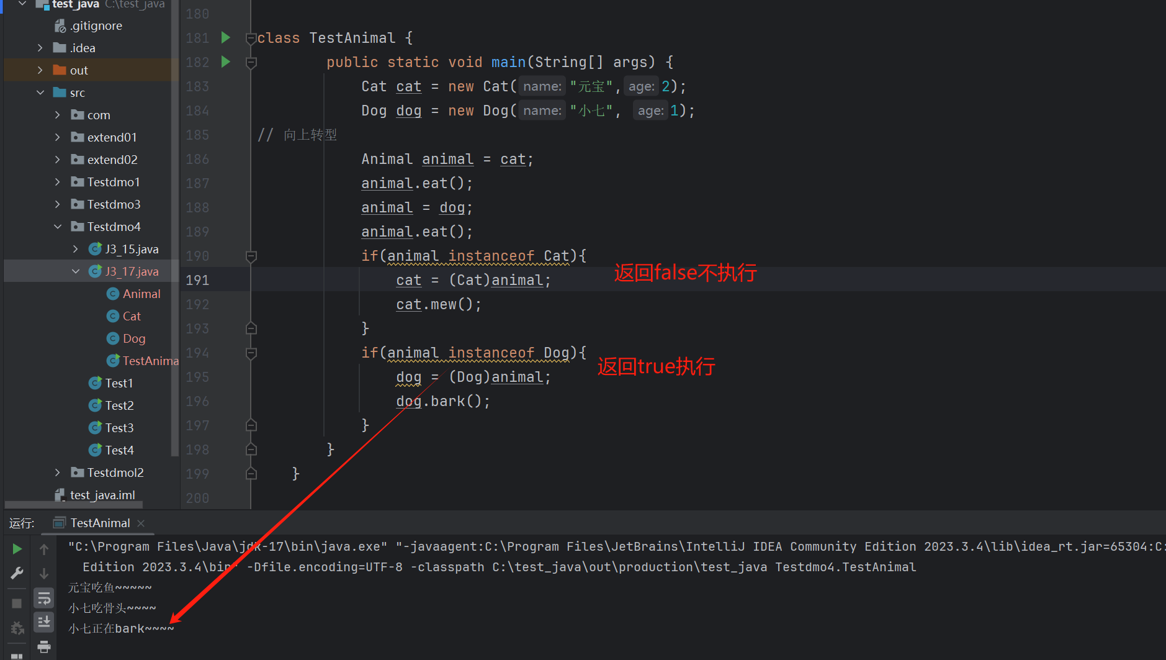
Task: Fold the instanceof Cat block at line 190
Action: (251, 256)
